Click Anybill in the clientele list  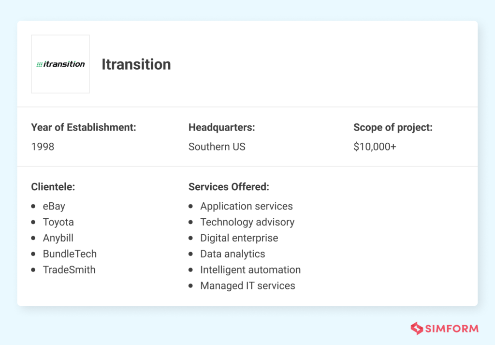click(x=58, y=238)
